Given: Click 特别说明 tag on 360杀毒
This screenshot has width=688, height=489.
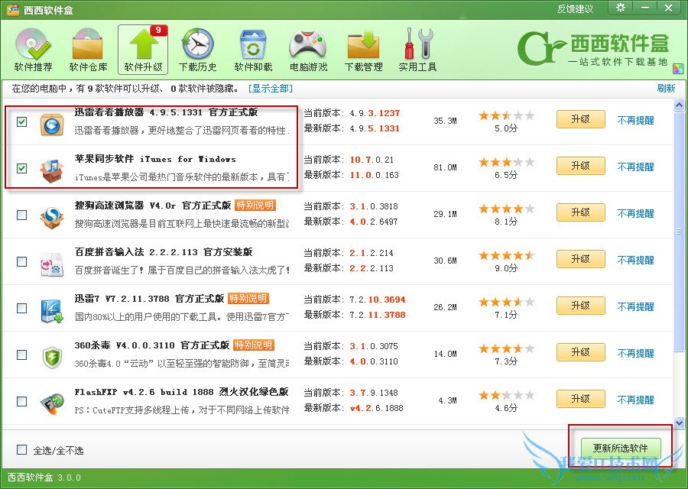Looking at the screenshot, I should [x=254, y=345].
